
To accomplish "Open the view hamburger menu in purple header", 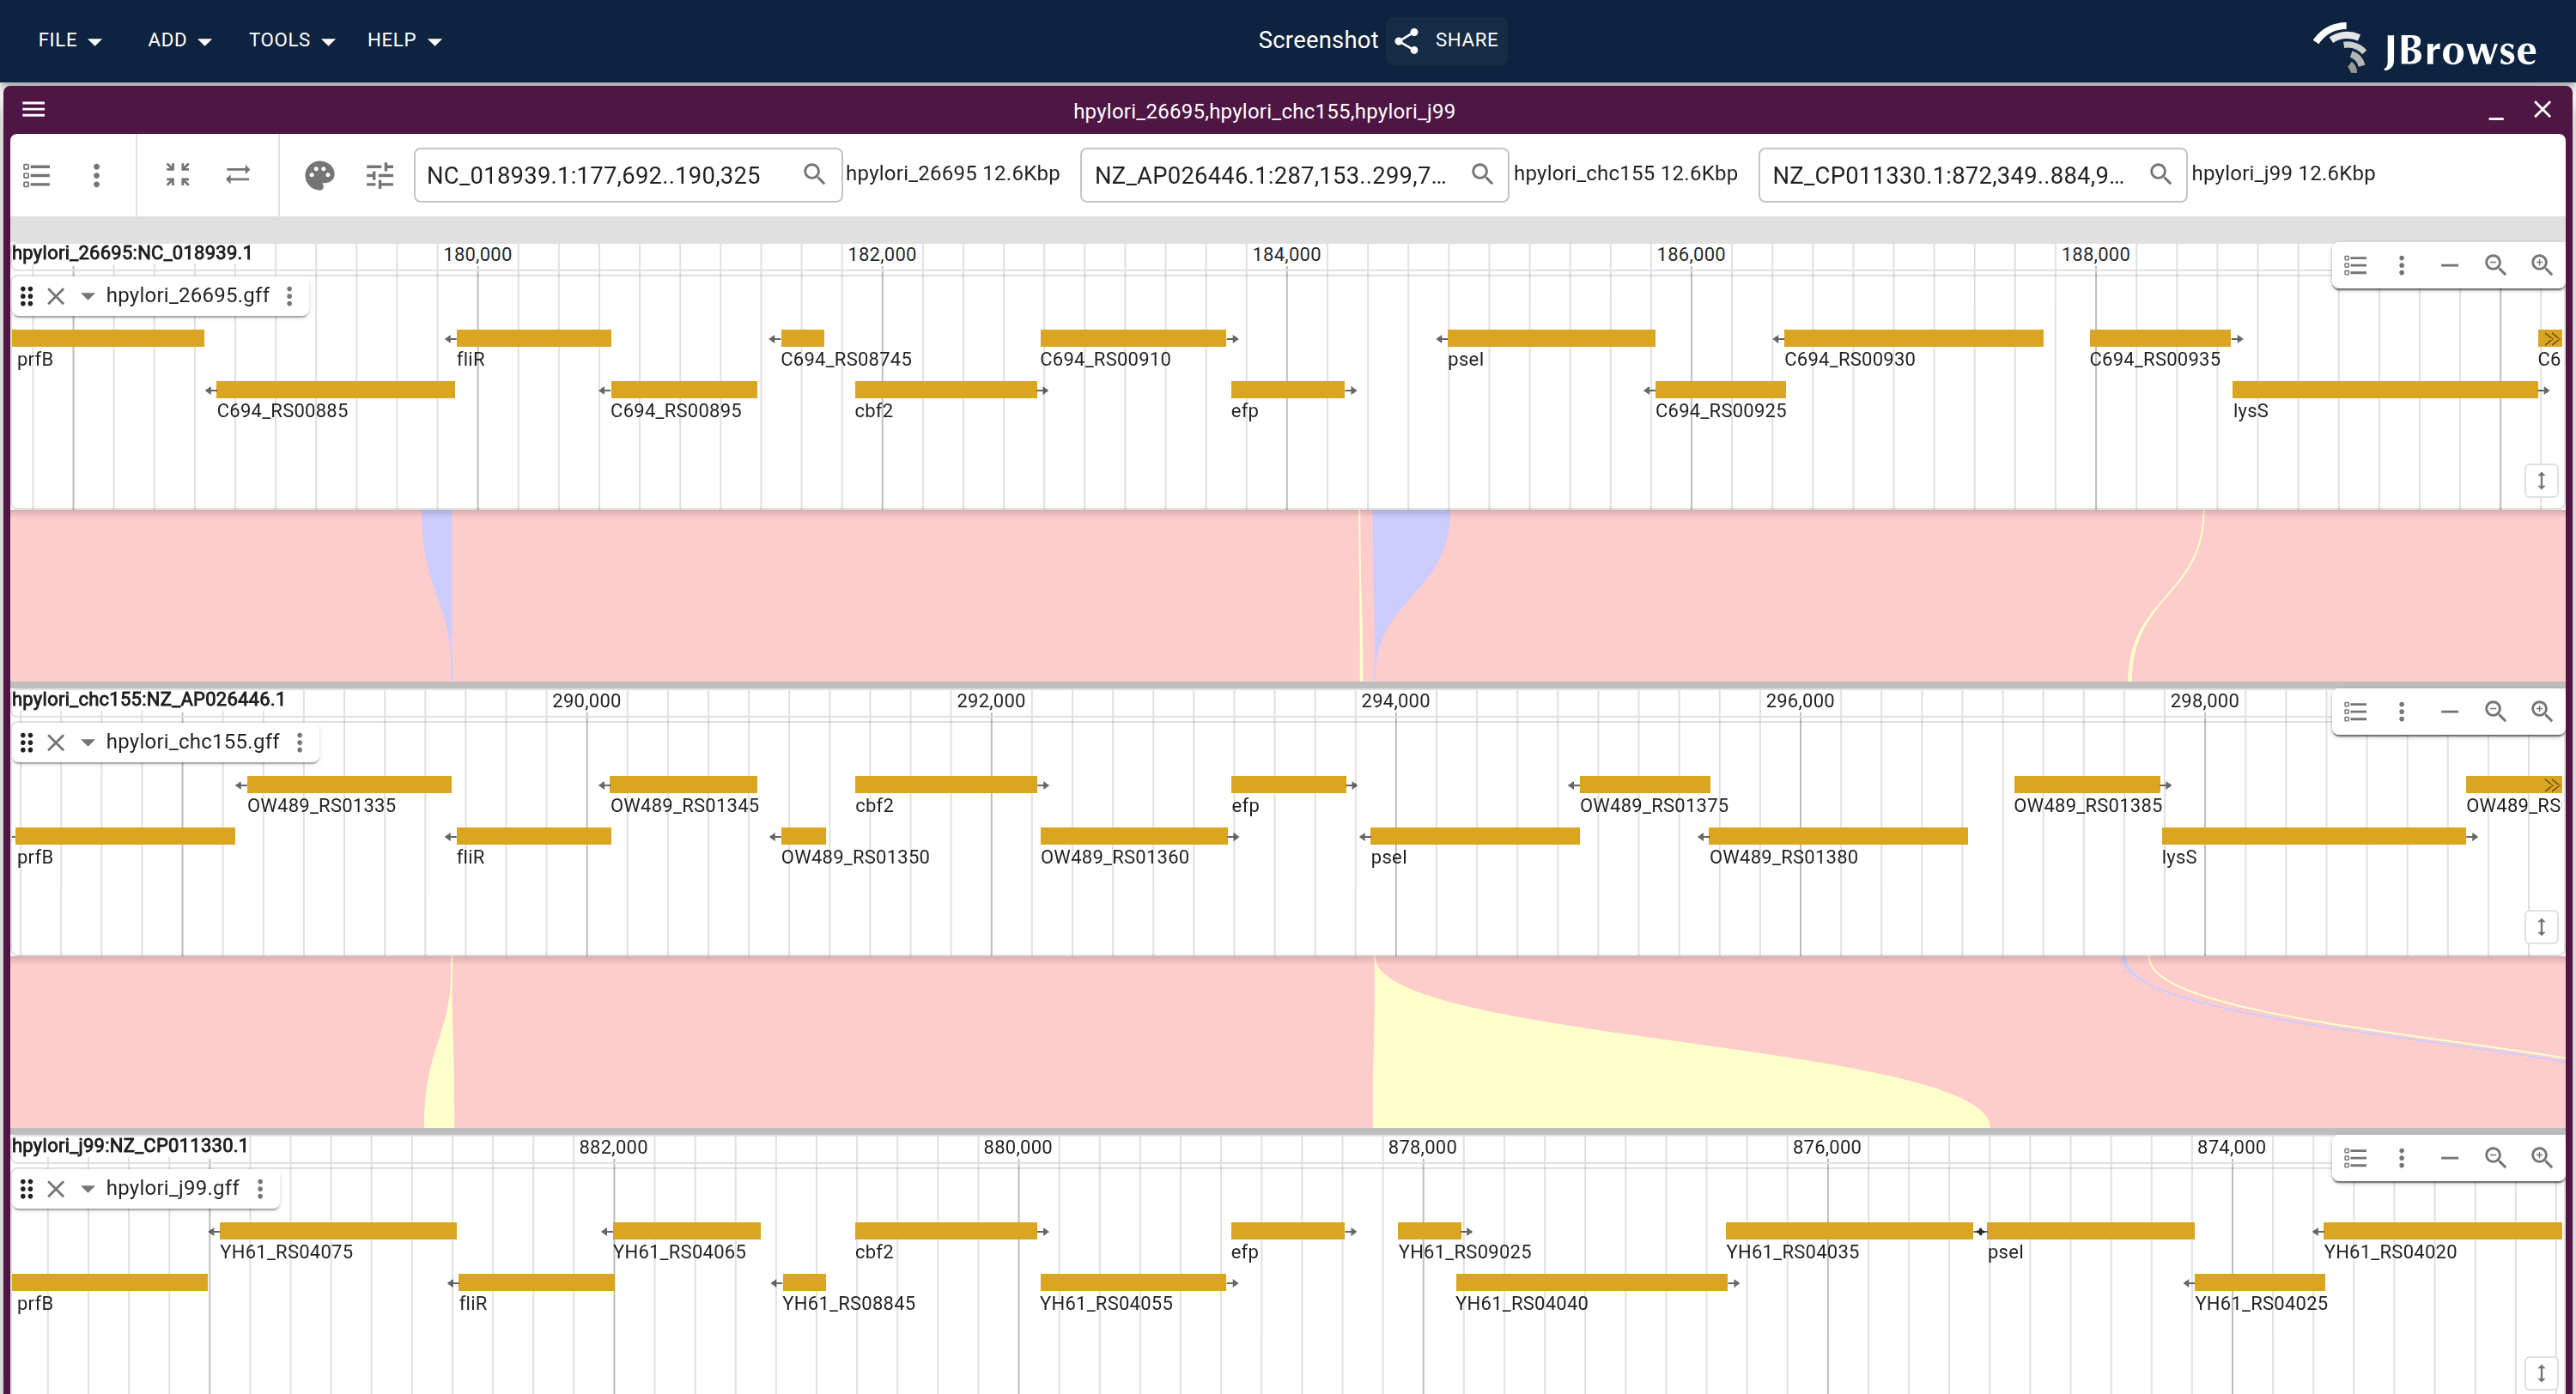I will [34, 109].
